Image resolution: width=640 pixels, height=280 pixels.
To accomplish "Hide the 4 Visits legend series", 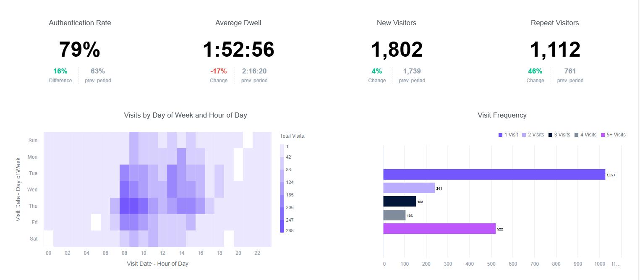I will 585,135.
